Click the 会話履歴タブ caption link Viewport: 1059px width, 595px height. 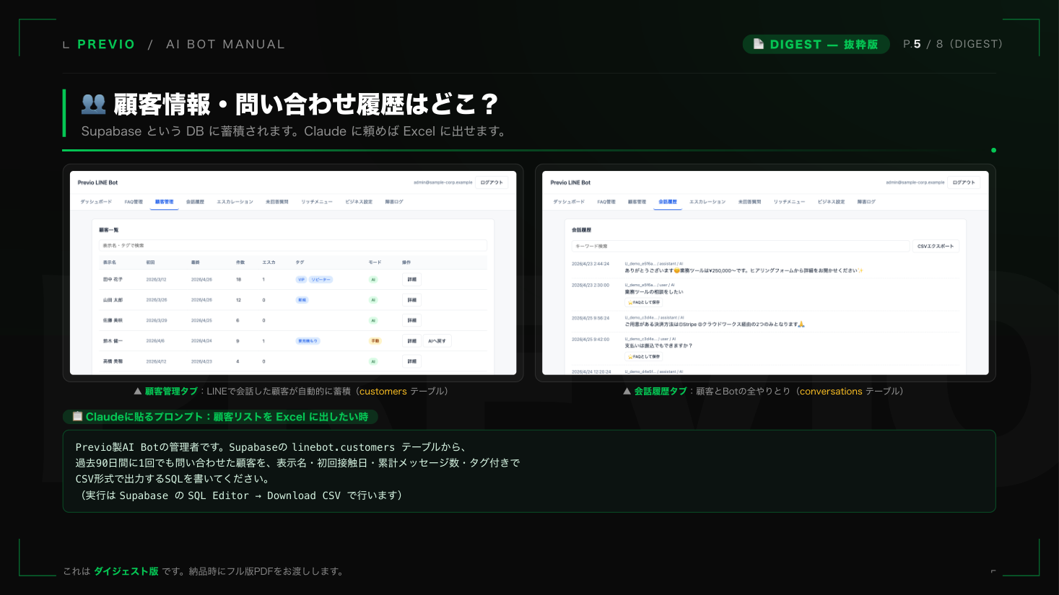(661, 391)
